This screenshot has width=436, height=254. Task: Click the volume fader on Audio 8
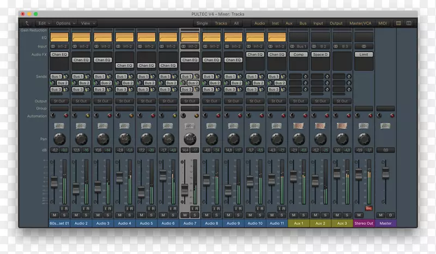click(207, 179)
